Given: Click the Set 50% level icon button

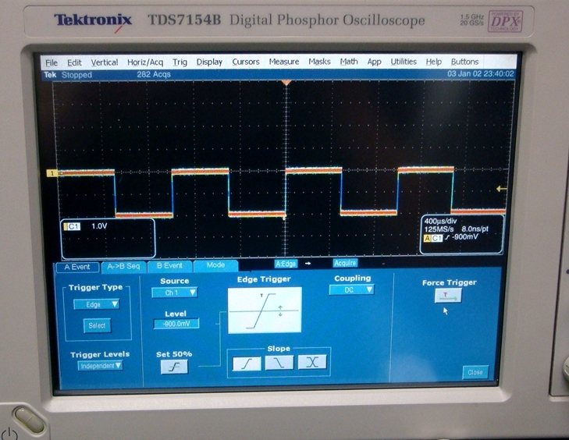Looking at the screenshot, I should tap(174, 367).
